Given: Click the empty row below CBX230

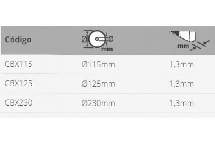Looking at the screenshot, I should click(107, 115).
